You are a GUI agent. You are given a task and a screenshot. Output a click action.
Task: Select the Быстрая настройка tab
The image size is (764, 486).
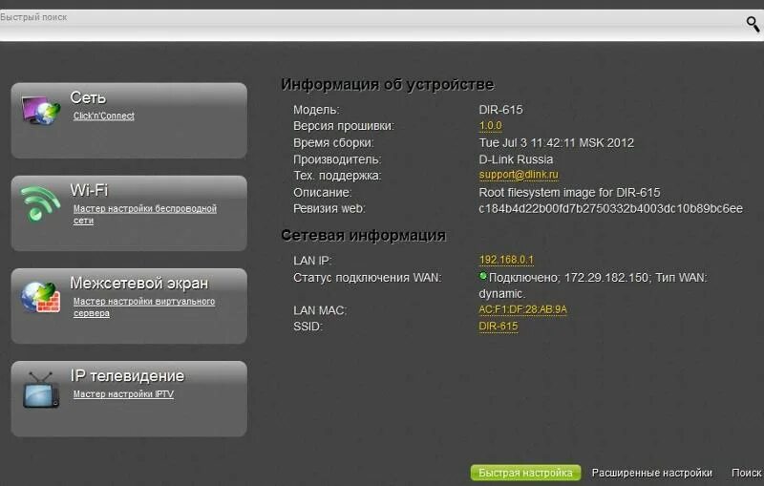(525, 473)
